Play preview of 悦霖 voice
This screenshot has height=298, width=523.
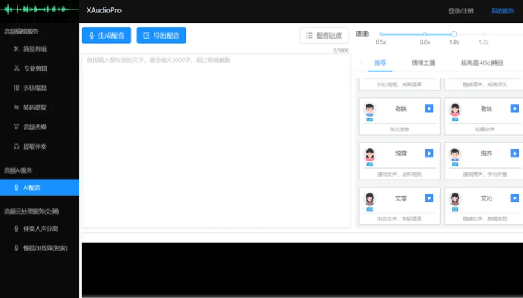click(x=429, y=153)
